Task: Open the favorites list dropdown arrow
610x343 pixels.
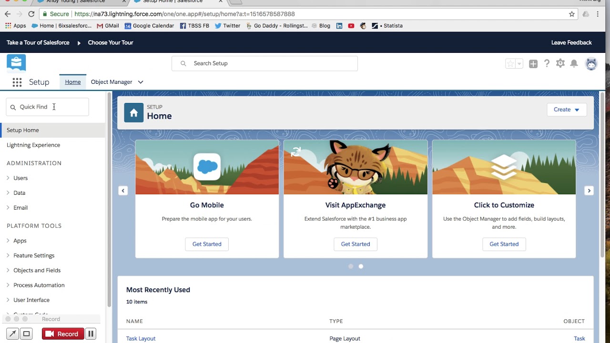Action: [x=519, y=64]
